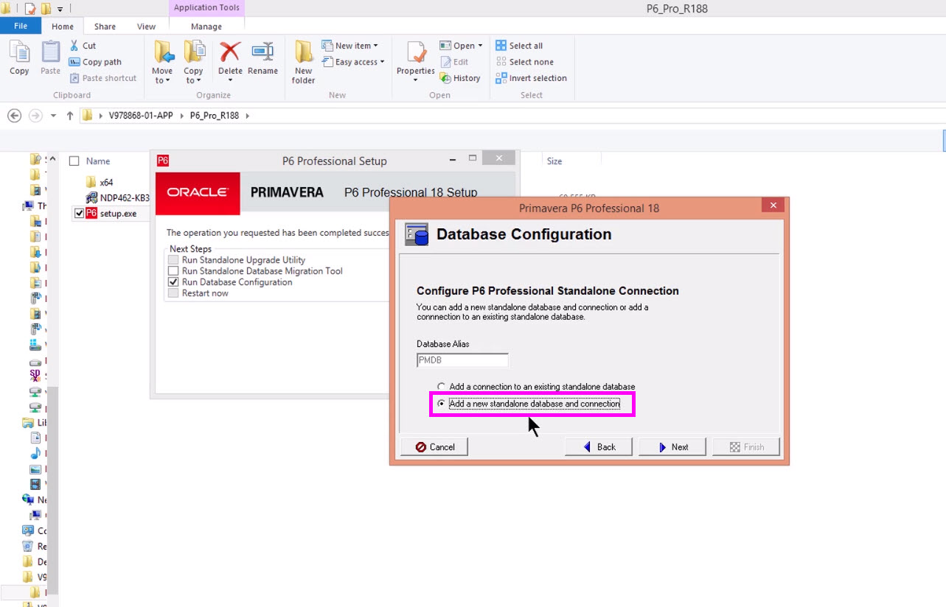Open the Copy to folder menu
The height and width of the screenshot is (607, 946).
(x=193, y=62)
